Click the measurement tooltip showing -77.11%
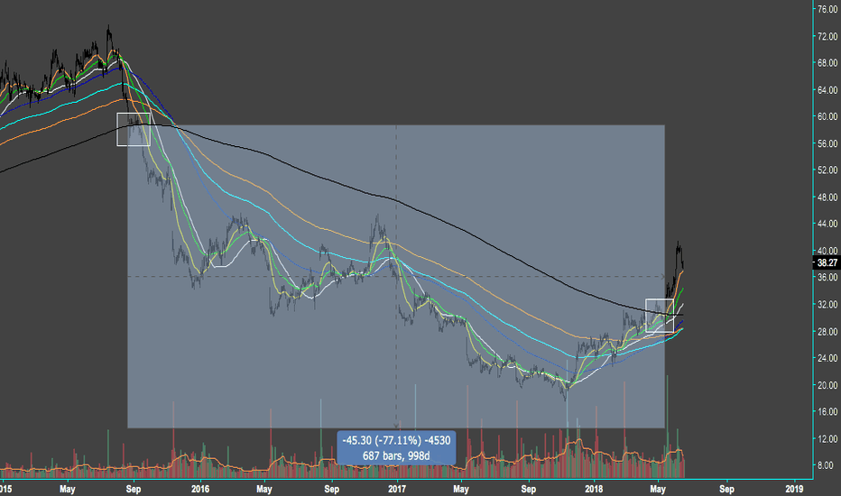Screen dimensions: 841x496 click(x=396, y=447)
